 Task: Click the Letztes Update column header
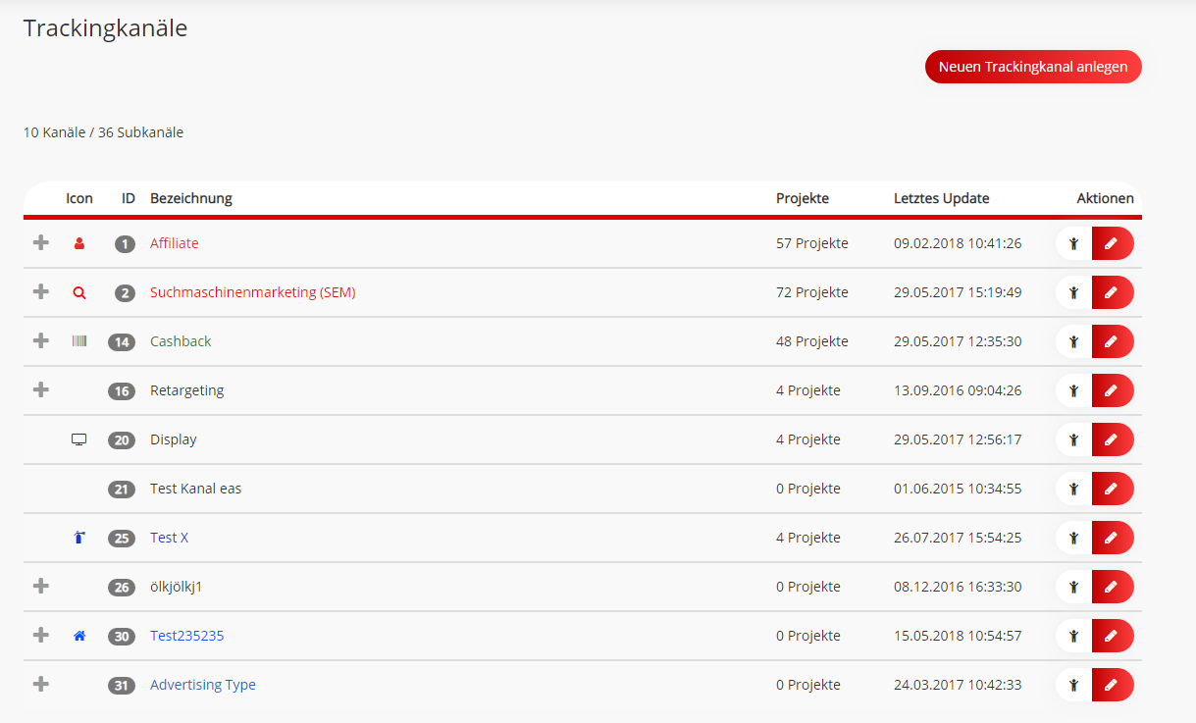click(x=941, y=198)
